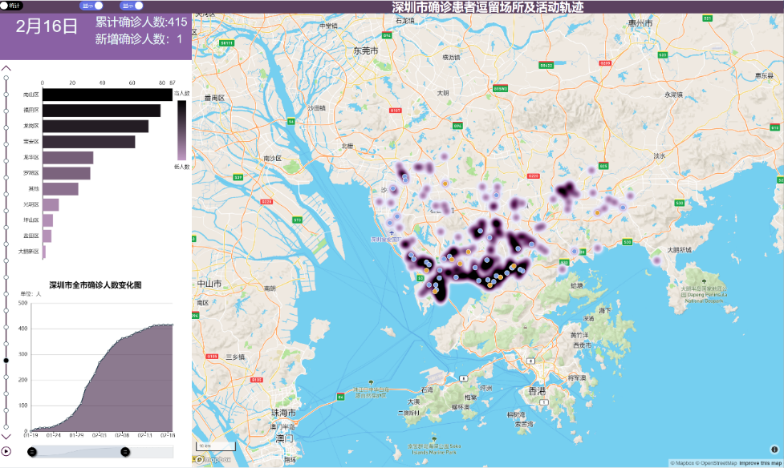The width and height of the screenshot is (784, 468).
Task: Click the left handle of chart zoom slider
Action: click(32, 452)
